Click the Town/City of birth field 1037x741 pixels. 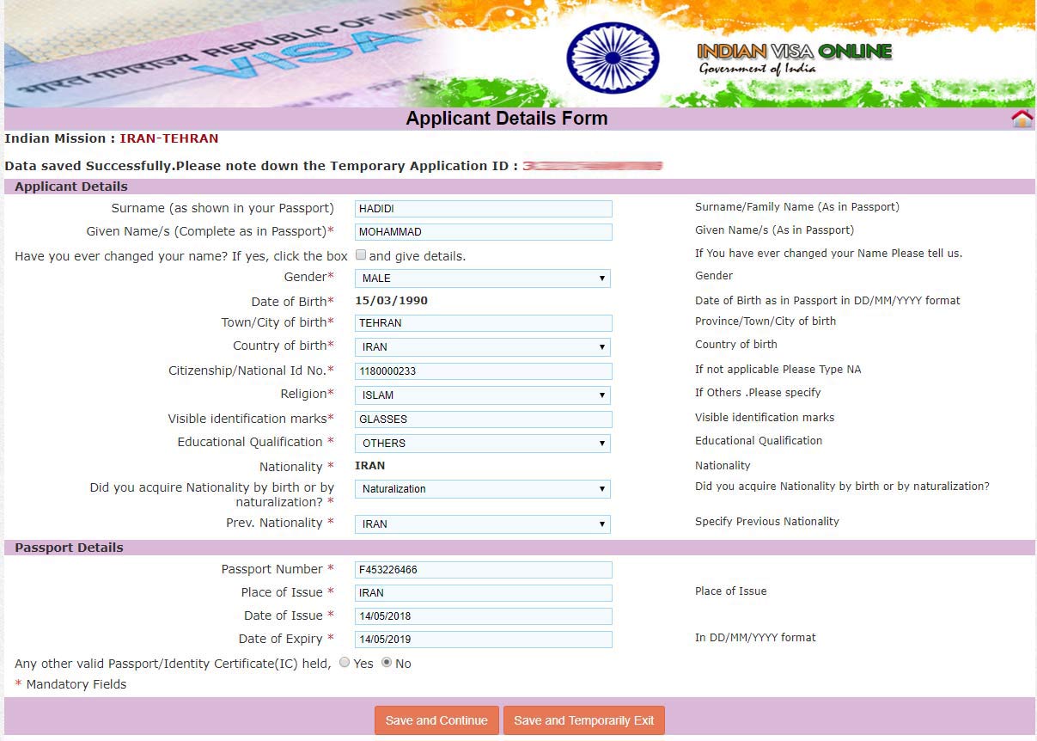pyautogui.click(x=483, y=323)
